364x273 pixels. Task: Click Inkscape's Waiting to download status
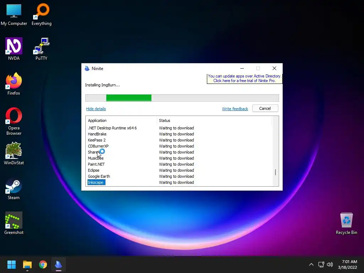tap(176, 182)
